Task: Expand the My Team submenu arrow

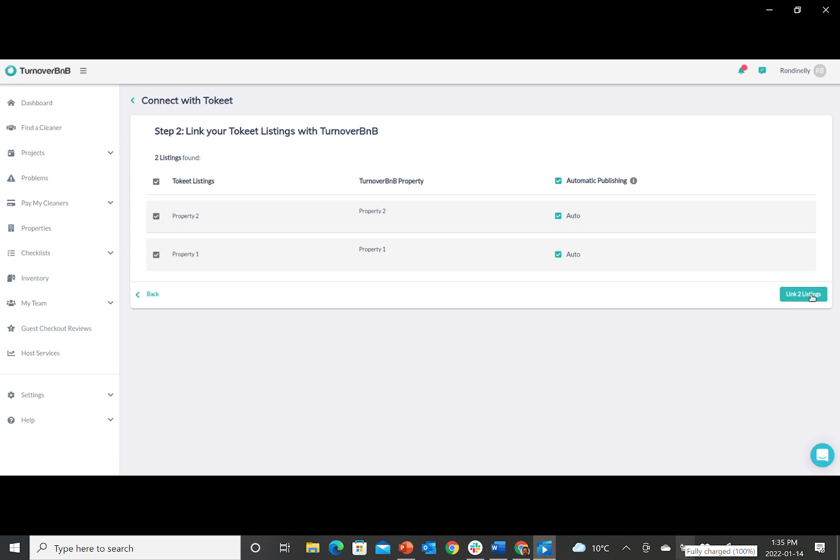Action: point(110,303)
